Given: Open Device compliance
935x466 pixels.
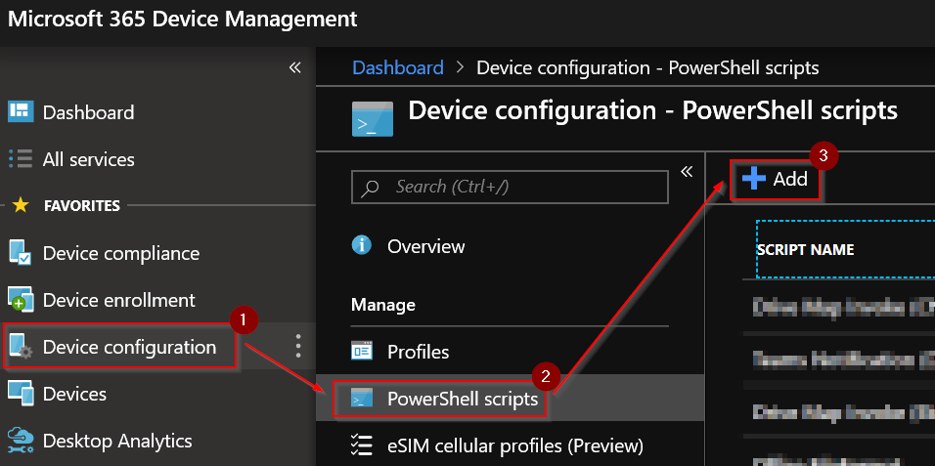Looking at the screenshot, I should (x=121, y=253).
